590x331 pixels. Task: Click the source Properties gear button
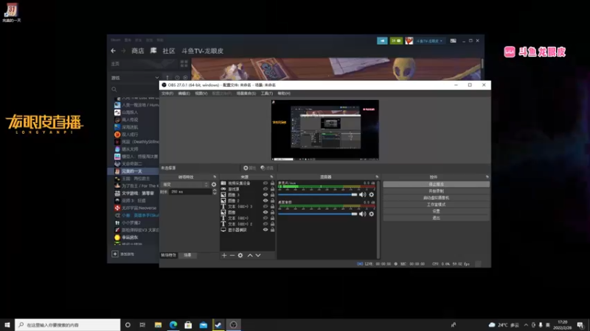pyautogui.click(x=249, y=168)
